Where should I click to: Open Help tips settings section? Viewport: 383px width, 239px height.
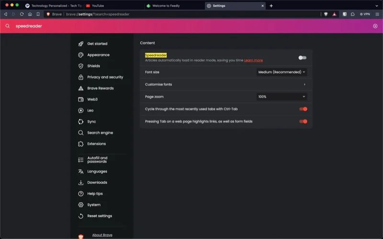95,194
